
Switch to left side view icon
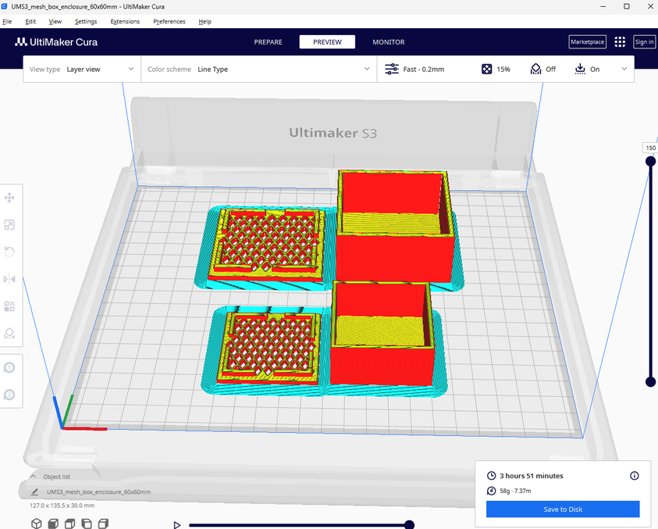pos(87,523)
